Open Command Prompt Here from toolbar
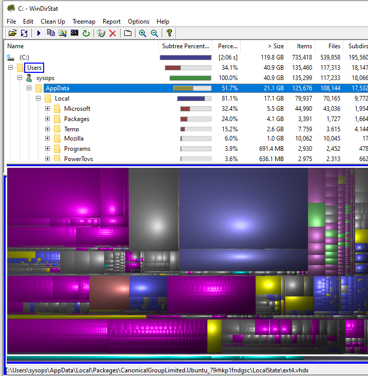This screenshot has width=368, height=376. (74, 33)
